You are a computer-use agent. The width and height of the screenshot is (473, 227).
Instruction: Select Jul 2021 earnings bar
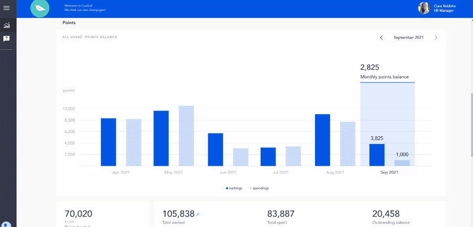268,157
